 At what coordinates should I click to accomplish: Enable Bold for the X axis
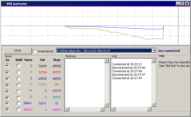tap(19, 66)
